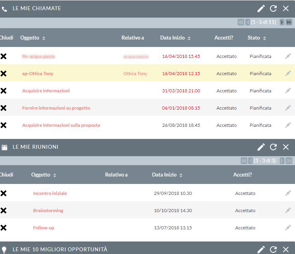The width and height of the screenshot is (295, 254).
Task: Open the Incontro iniziale meeting
Action: pos(50,193)
